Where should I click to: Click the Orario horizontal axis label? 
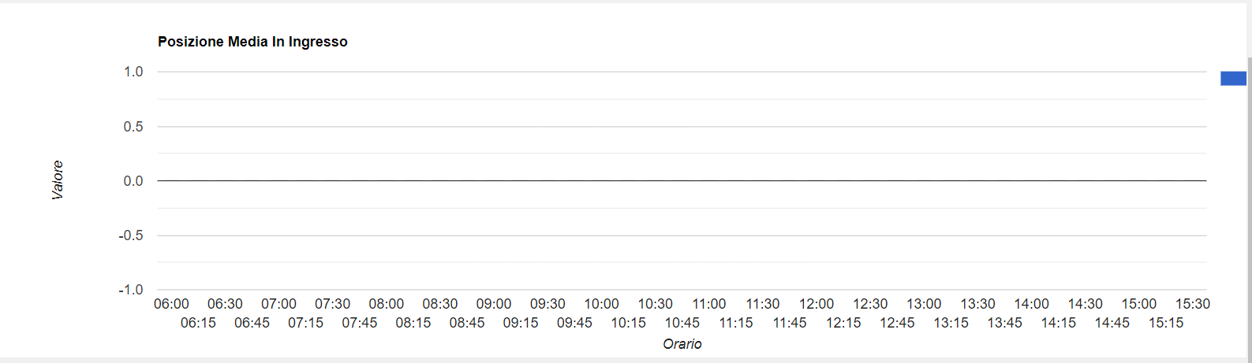tap(682, 344)
